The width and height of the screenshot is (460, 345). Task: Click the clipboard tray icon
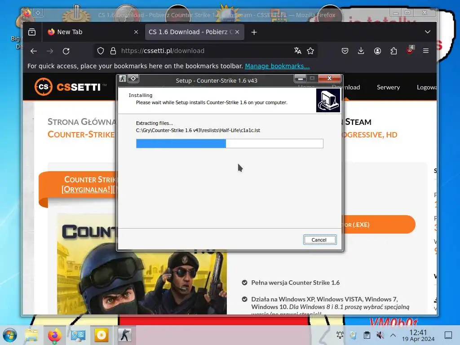pyautogui.click(x=367, y=335)
